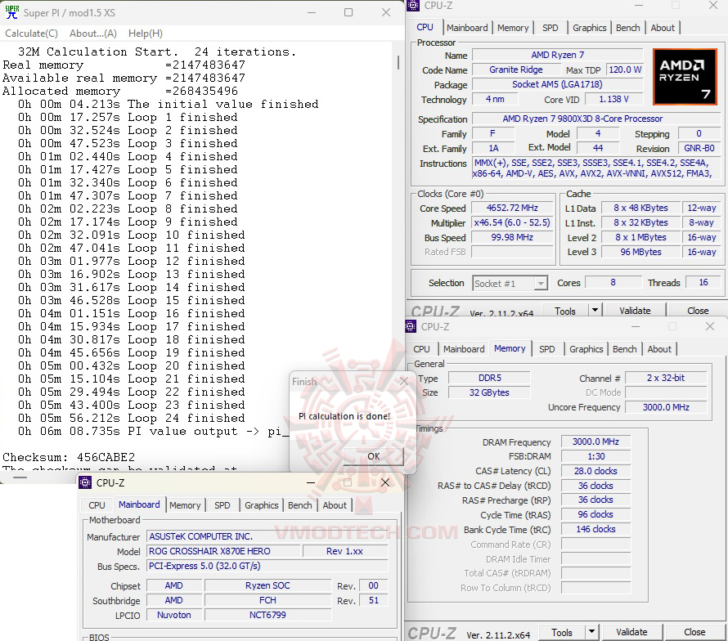
Task: Click the Uncore Frequency 3000.0 MHz value
Action: tap(666, 407)
